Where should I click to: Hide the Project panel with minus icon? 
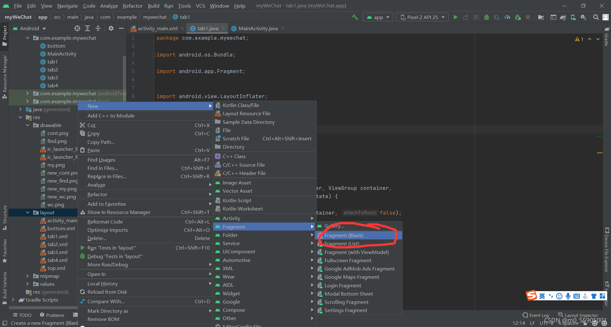pyautogui.click(x=121, y=28)
